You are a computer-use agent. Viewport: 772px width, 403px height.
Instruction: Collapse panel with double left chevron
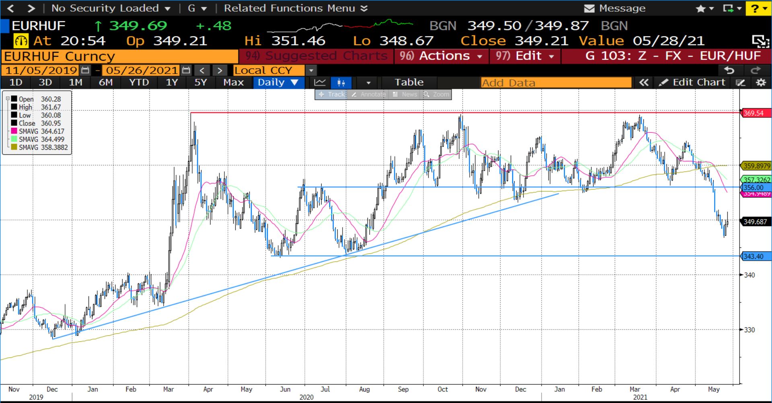pos(644,82)
